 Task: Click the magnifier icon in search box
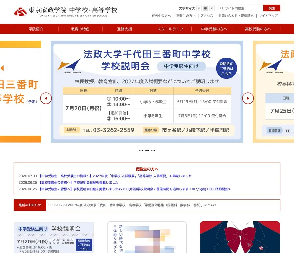coord(222,8)
